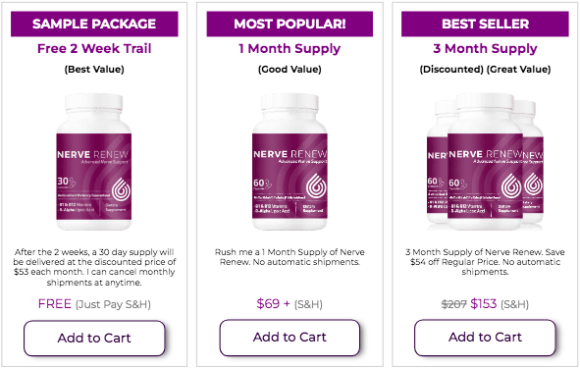Click the discounted $153 price
580x368 pixels.
pos(484,304)
